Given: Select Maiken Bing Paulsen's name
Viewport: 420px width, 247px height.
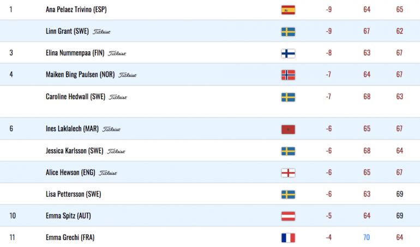Looking at the screenshot, I should (x=80, y=75).
